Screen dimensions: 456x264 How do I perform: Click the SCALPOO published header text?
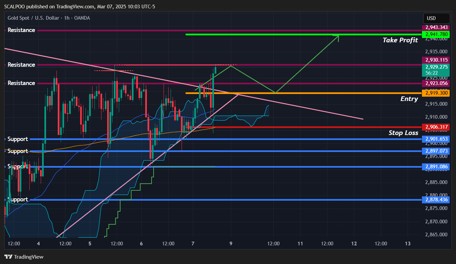pos(79,6)
